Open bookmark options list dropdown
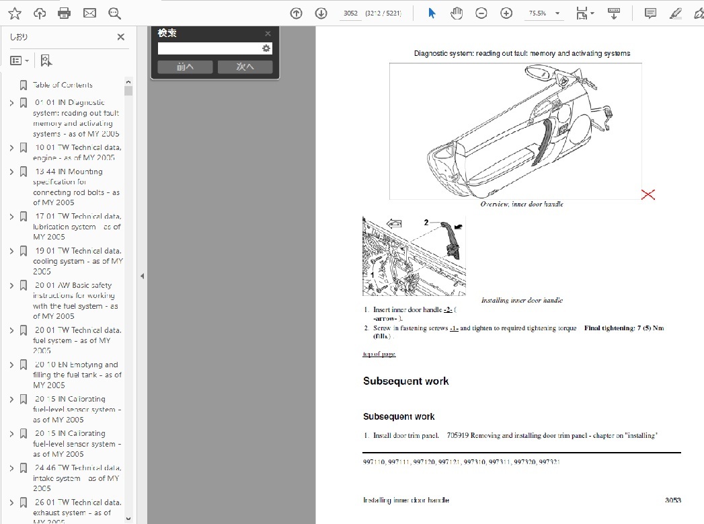Screen dimensions: 704x524 19,61
